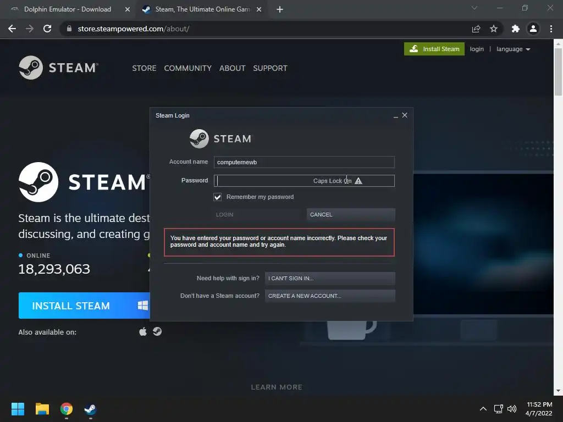Image resolution: width=563 pixels, height=422 pixels.
Task: Reload the current page
Action: [47, 29]
